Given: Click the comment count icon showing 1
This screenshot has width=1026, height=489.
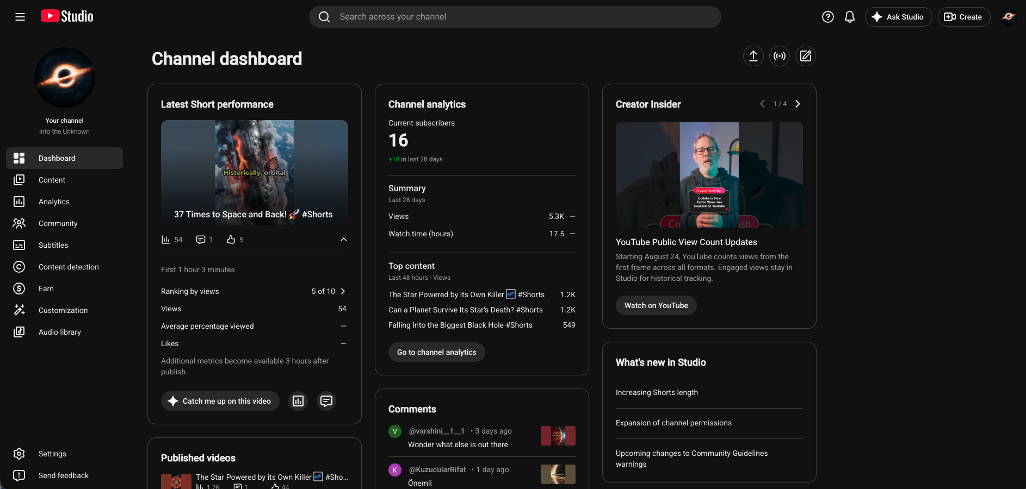Looking at the screenshot, I should [x=204, y=240].
